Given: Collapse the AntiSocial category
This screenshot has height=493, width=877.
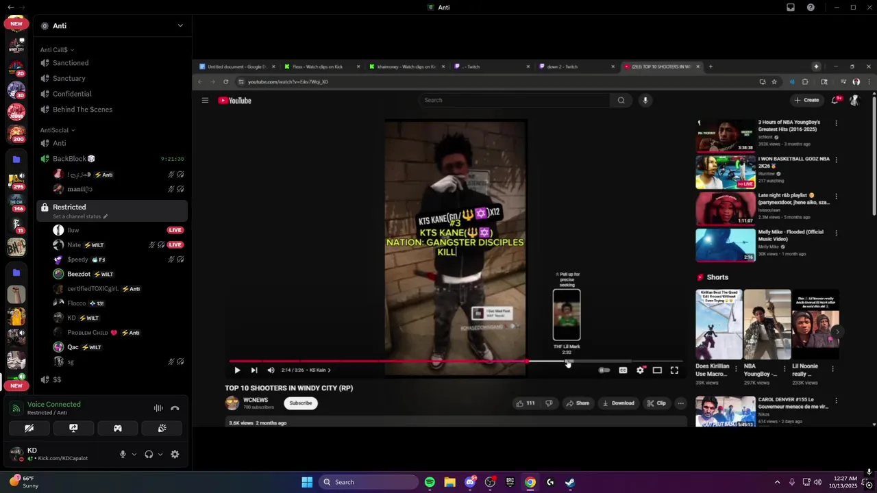Looking at the screenshot, I should [x=58, y=130].
